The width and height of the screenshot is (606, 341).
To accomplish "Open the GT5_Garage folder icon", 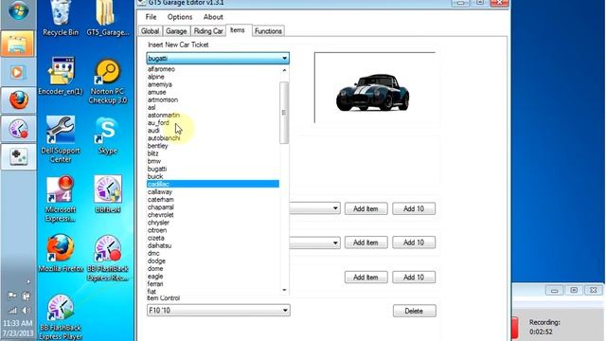I will tap(107, 17).
